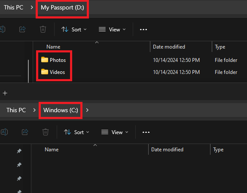Image resolution: width=247 pixels, height=193 pixels.
Task: Open the View dropdown in Windows (C:) window
Action: point(115,132)
